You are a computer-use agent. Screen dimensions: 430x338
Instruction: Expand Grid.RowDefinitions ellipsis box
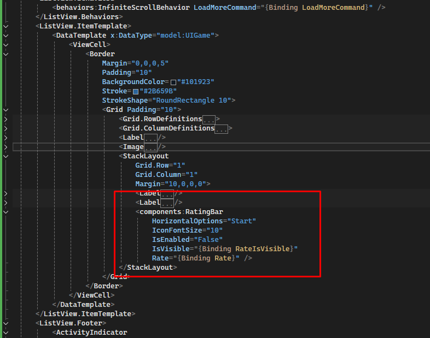[x=208, y=120]
